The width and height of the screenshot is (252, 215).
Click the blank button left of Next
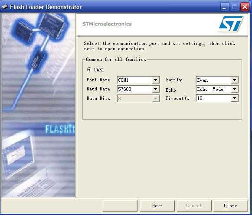coord(120,206)
